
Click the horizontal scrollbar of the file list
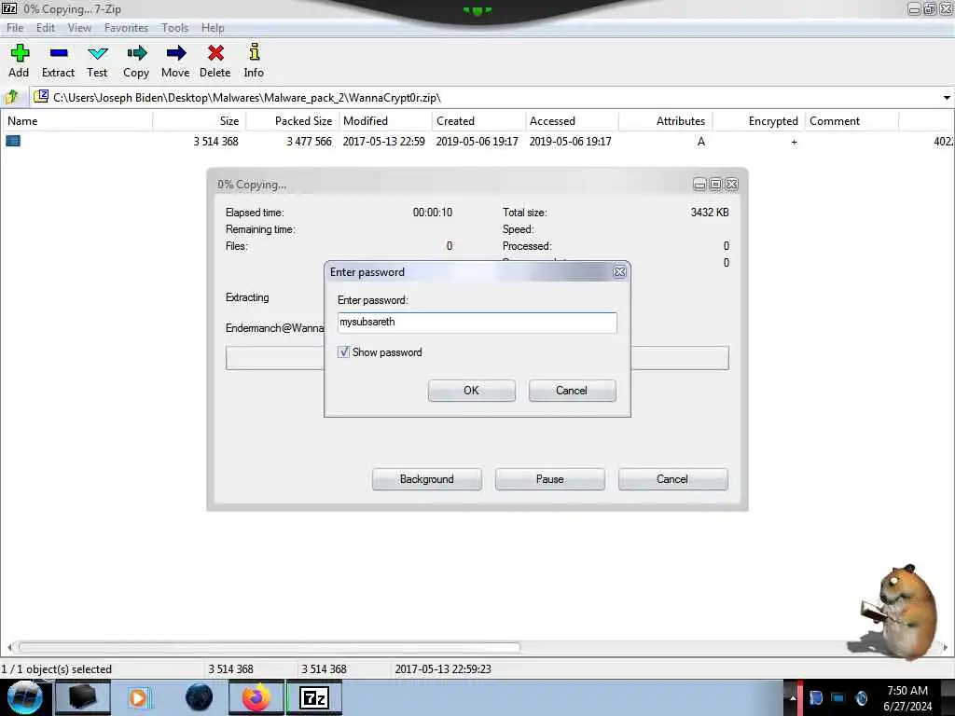[269, 647]
